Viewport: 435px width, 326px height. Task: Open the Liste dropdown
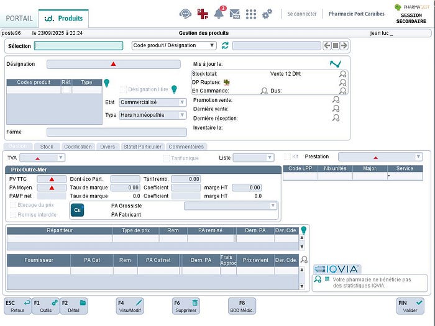point(254,158)
